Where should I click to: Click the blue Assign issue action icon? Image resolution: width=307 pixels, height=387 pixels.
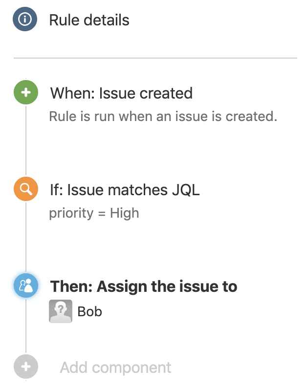26,286
